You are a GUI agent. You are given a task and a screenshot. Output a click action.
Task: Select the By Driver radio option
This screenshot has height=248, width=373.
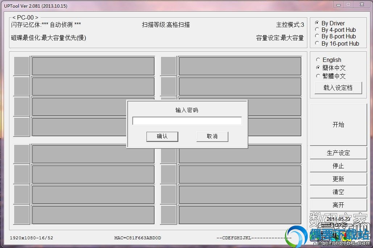(330, 23)
